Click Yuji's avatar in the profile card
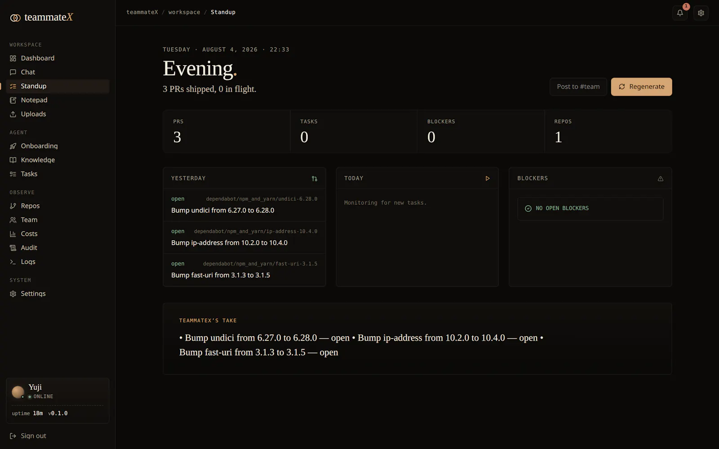719x449 pixels. (x=18, y=392)
